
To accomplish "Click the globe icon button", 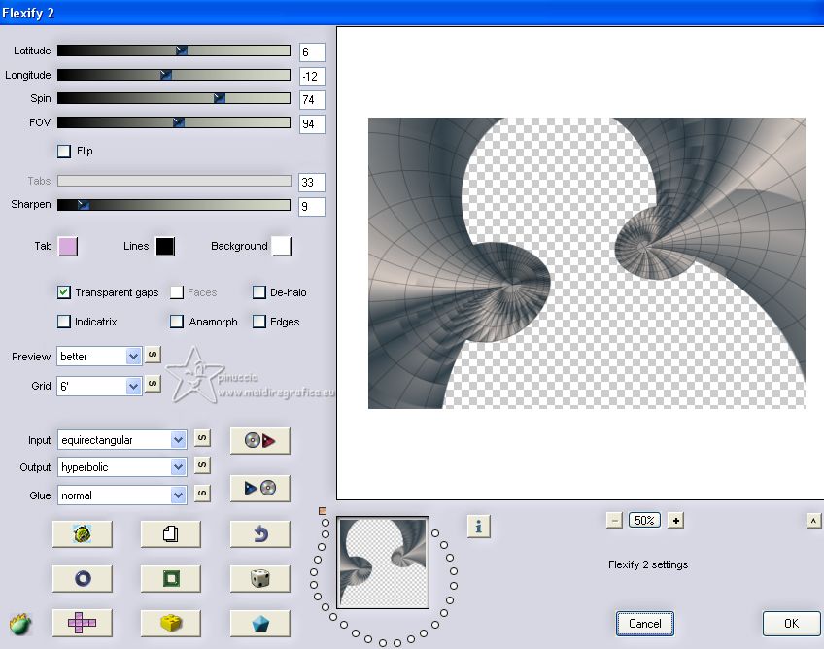I will pos(83,534).
